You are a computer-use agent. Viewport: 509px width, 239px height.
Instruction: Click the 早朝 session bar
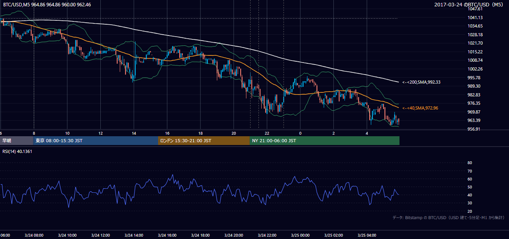pyautogui.click(x=17, y=141)
